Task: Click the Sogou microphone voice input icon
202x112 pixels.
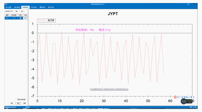Action: (185, 97)
